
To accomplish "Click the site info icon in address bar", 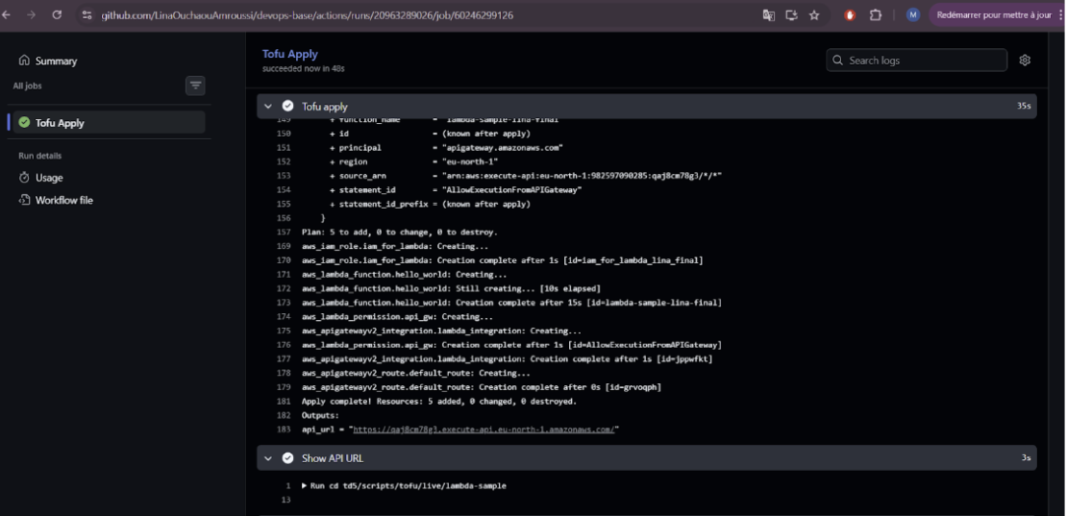I will 87,15.
